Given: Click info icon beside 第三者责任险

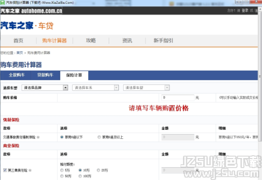Looking at the screenshot, I should click(30, 170).
